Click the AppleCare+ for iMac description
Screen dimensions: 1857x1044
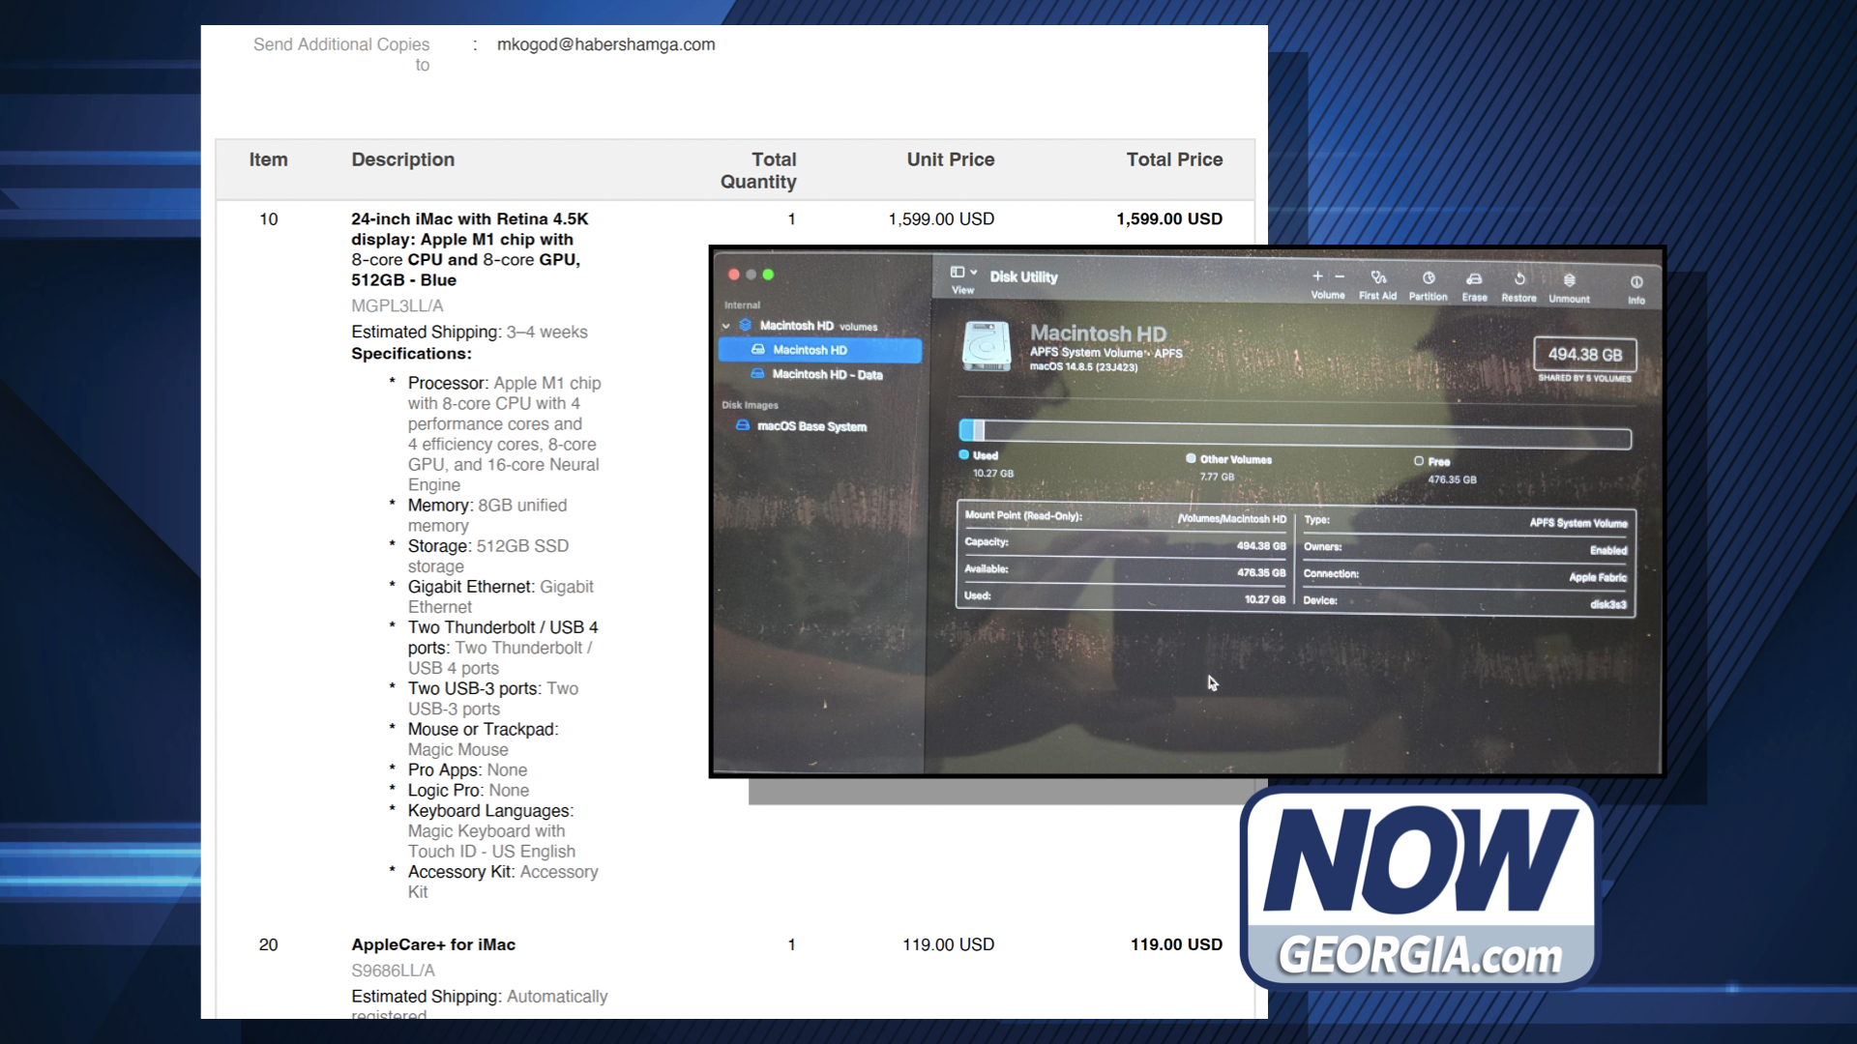tap(433, 944)
